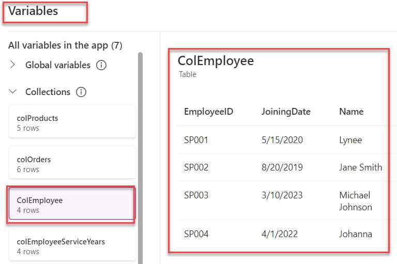Image resolution: width=397 pixels, height=264 pixels.
Task: Select cell SP003
Action: [x=196, y=195]
